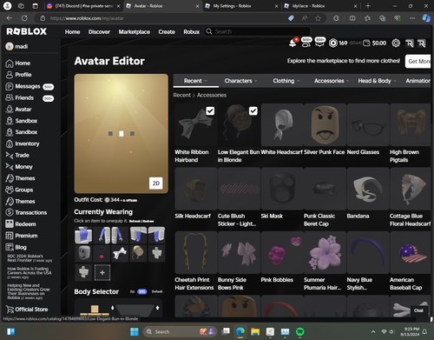Click the Get More button
This screenshot has height=340, width=434.
[418, 62]
